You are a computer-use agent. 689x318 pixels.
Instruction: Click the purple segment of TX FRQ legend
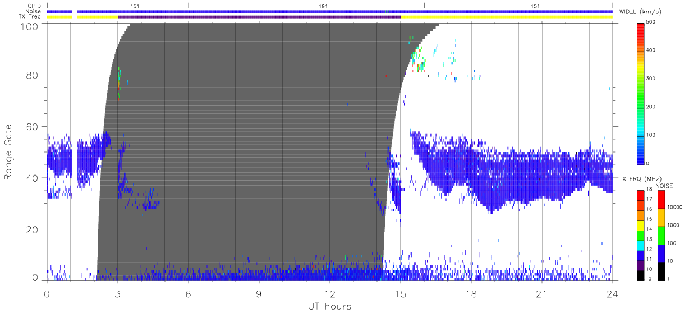(640, 264)
